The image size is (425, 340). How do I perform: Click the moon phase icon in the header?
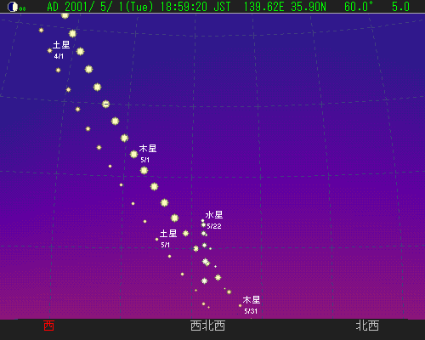13,7
